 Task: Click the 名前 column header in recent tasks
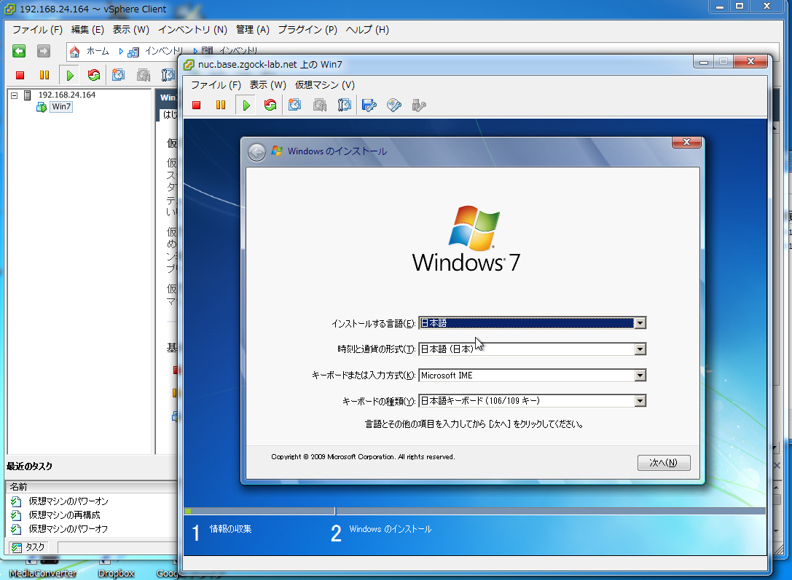coord(19,487)
